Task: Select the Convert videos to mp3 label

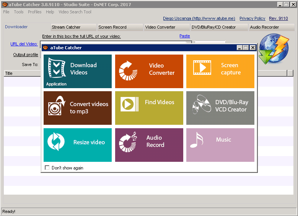Action: (x=89, y=108)
